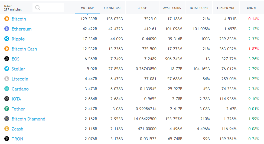
Task: Select Ethereum change value 2.12%
Action: (x=253, y=29)
